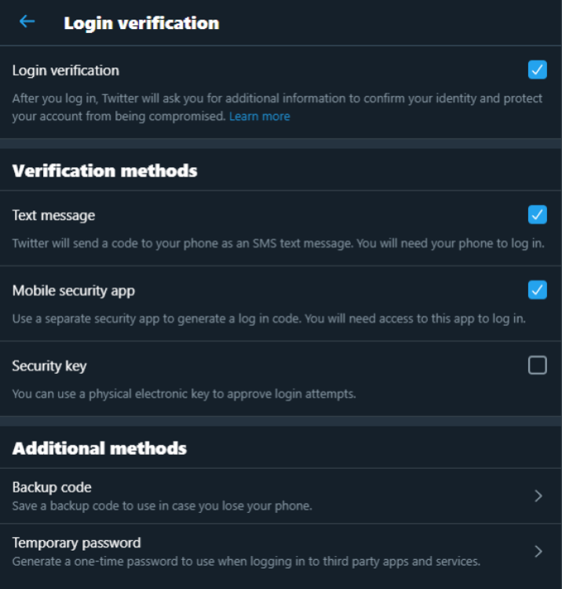
Task: Go back using the left arrow icon
Action: (27, 21)
